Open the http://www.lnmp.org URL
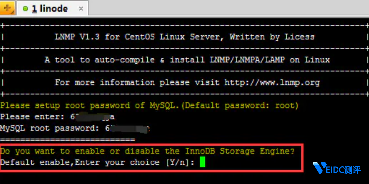The height and width of the screenshot is (184, 369). (x=272, y=82)
